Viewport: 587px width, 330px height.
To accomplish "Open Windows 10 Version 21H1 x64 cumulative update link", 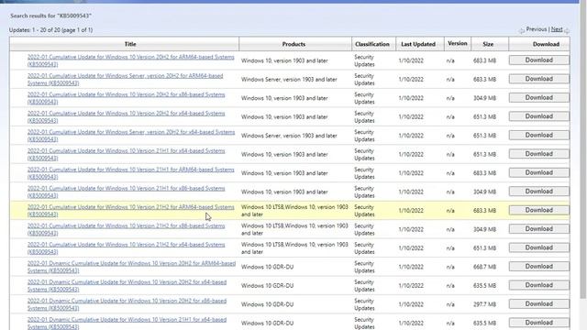I will click(127, 154).
